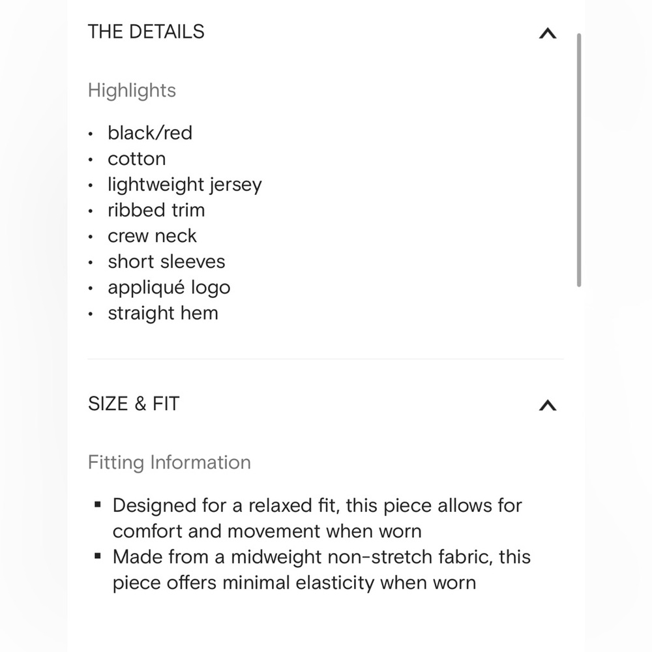Viewport: 652px width, 652px height.
Task: Click square bullet before Made from
Action: tap(98, 556)
